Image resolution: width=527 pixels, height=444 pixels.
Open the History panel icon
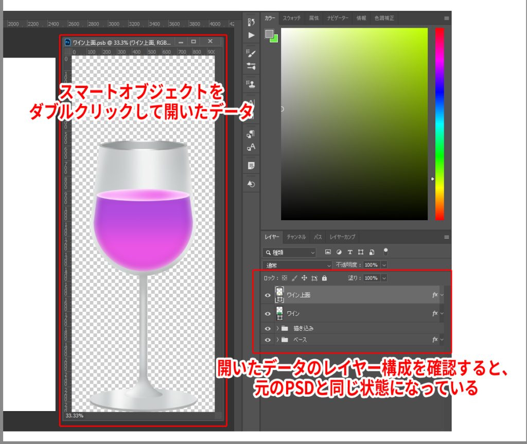point(251,22)
